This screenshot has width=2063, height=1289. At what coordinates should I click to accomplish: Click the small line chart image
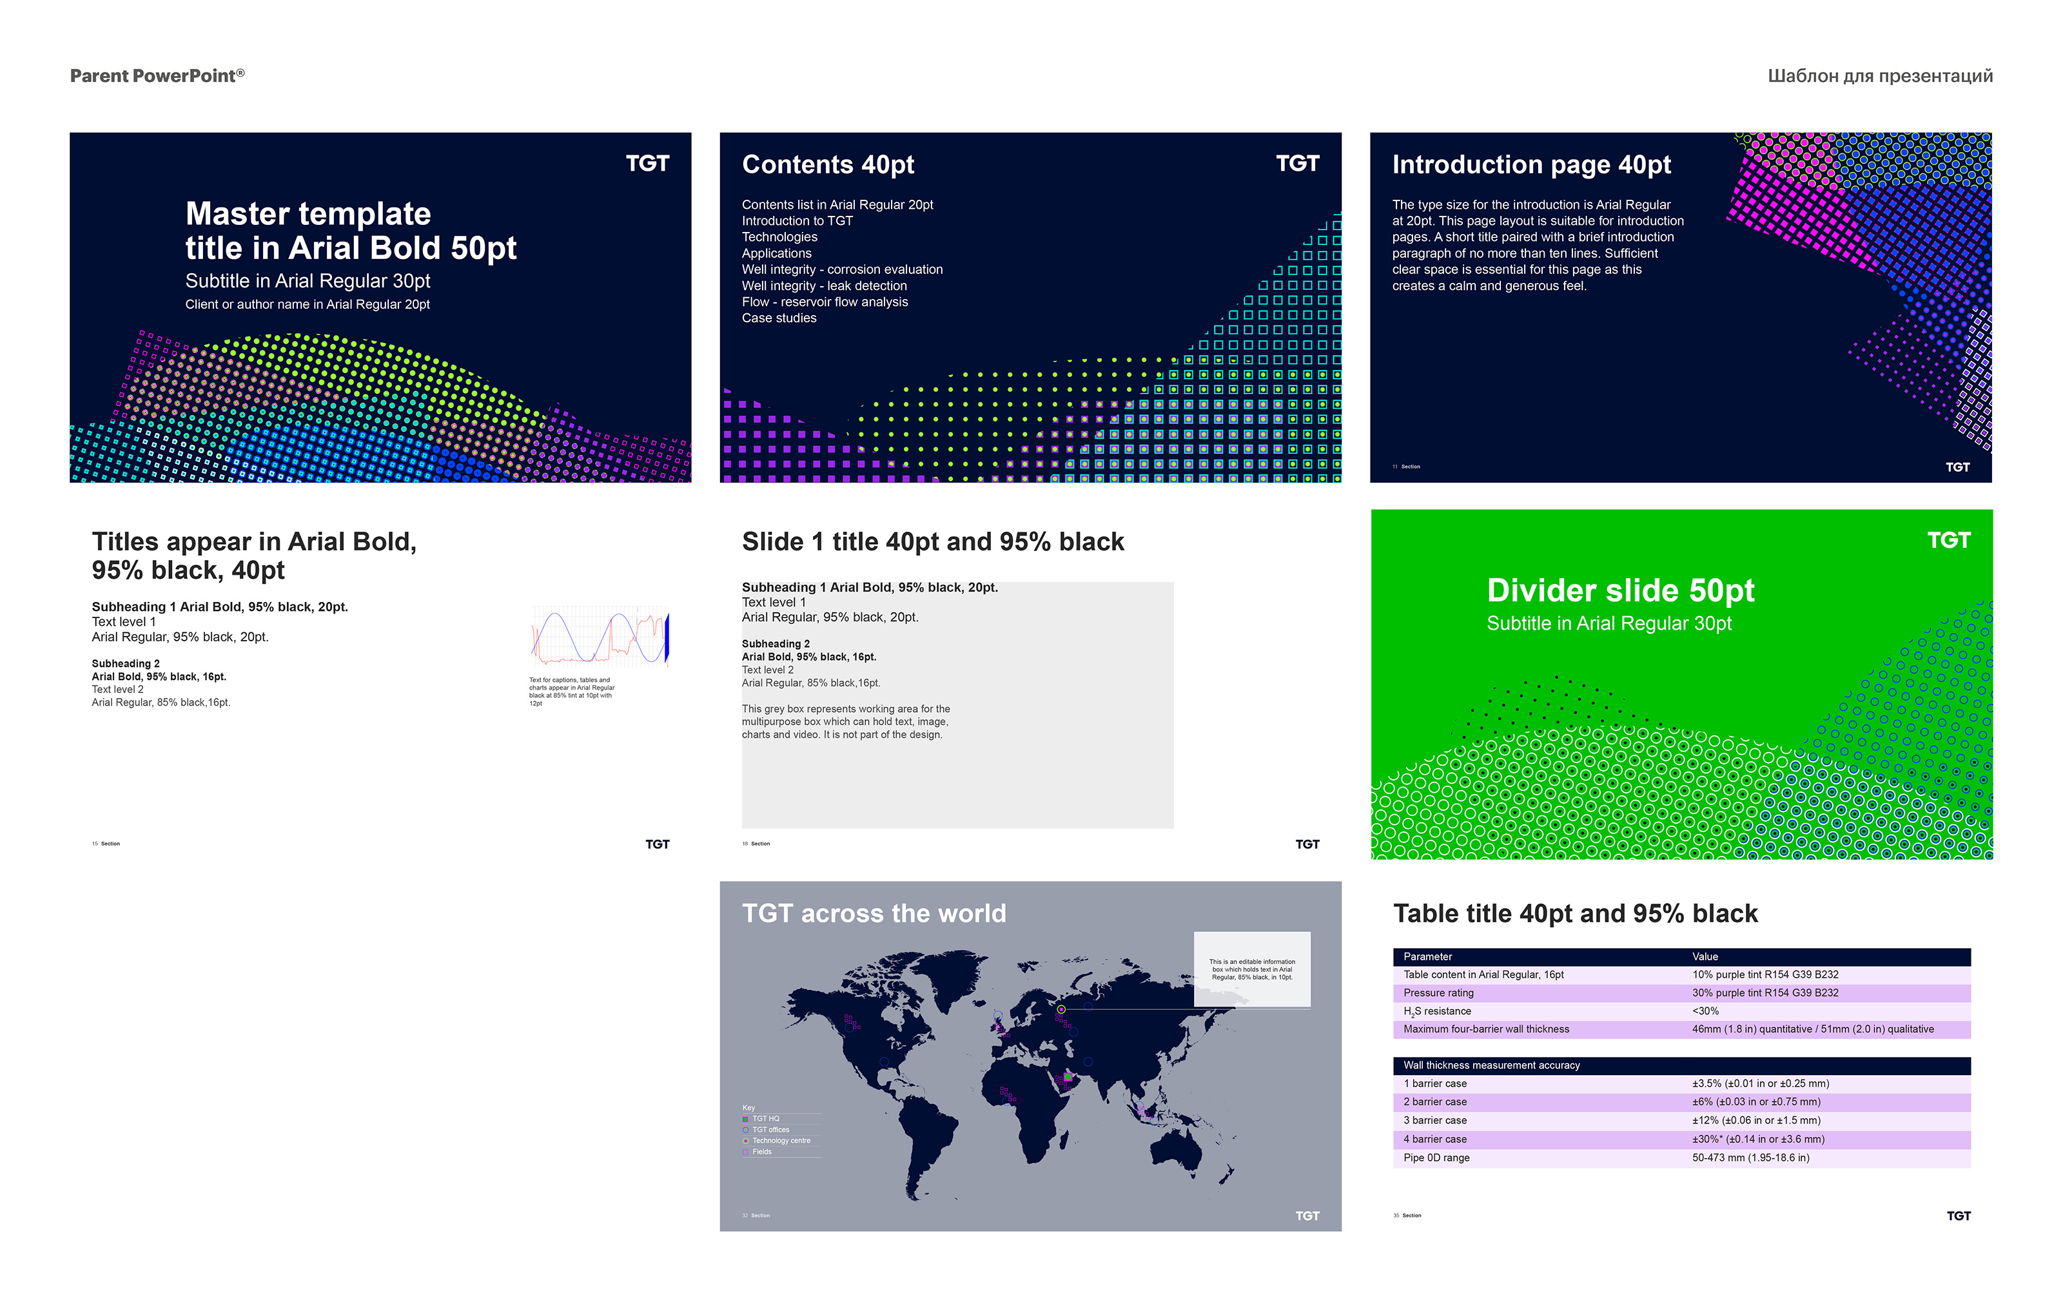600,637
